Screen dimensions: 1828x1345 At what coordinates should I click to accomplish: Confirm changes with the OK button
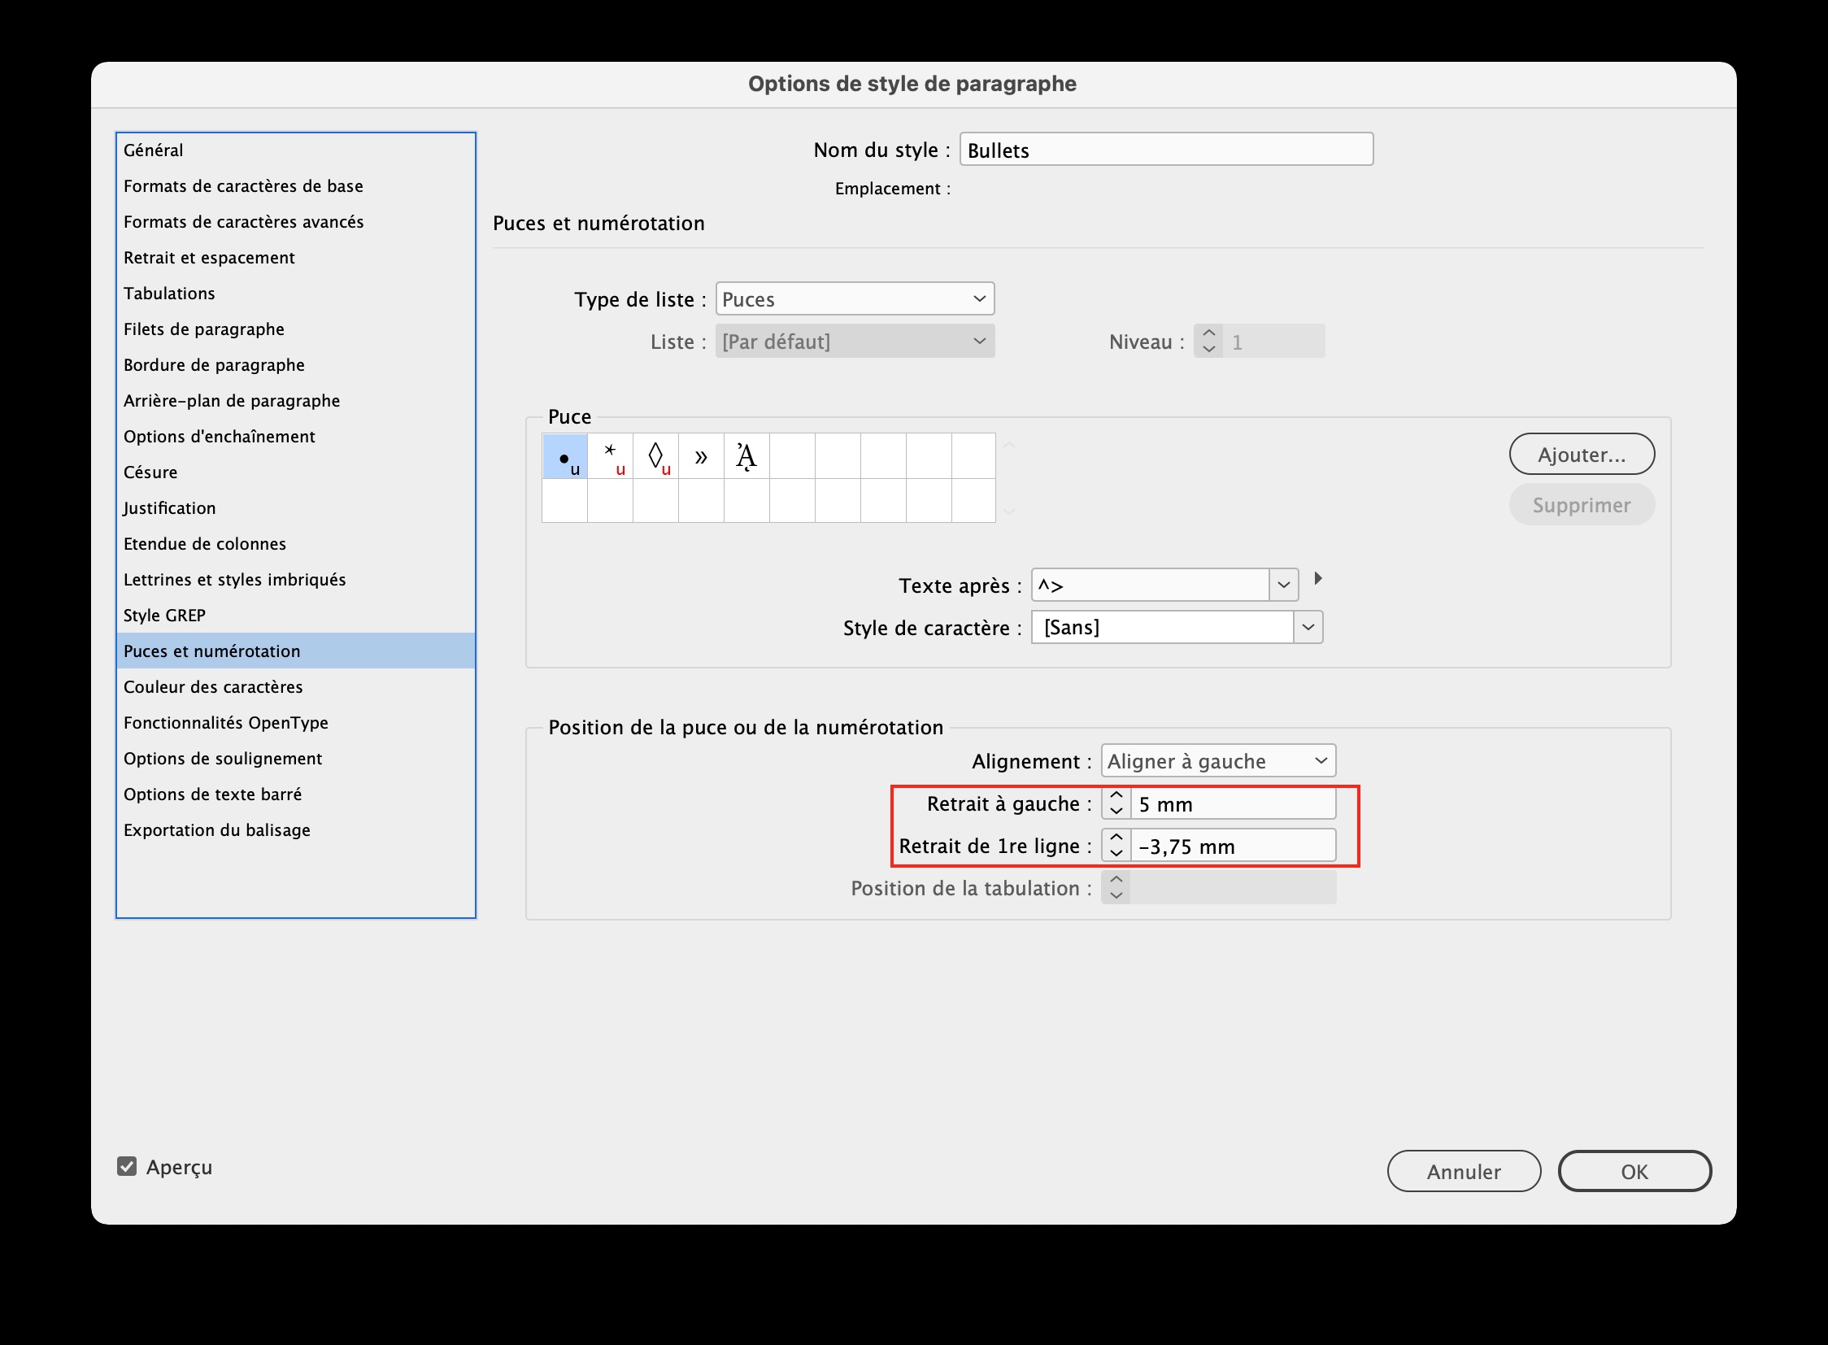pyautogui.click(x=1634, y=1171)
